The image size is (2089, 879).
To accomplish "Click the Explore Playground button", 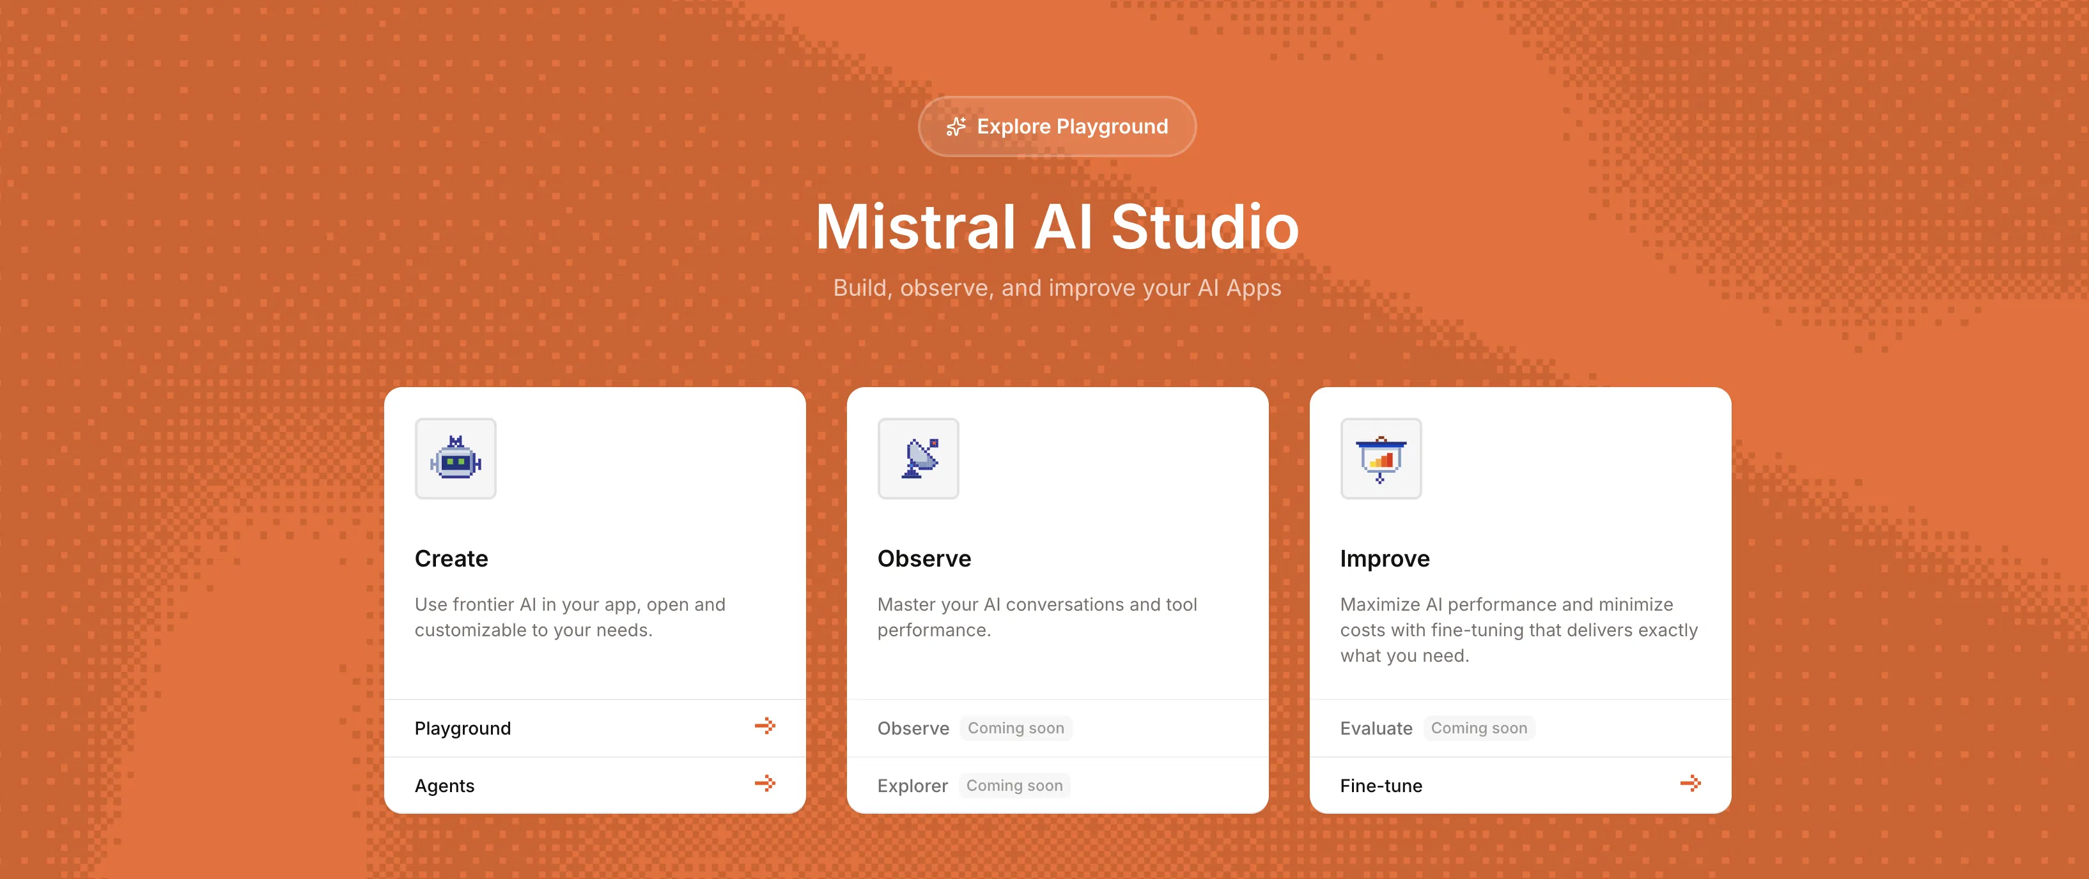I will [x=1057, y=126].
